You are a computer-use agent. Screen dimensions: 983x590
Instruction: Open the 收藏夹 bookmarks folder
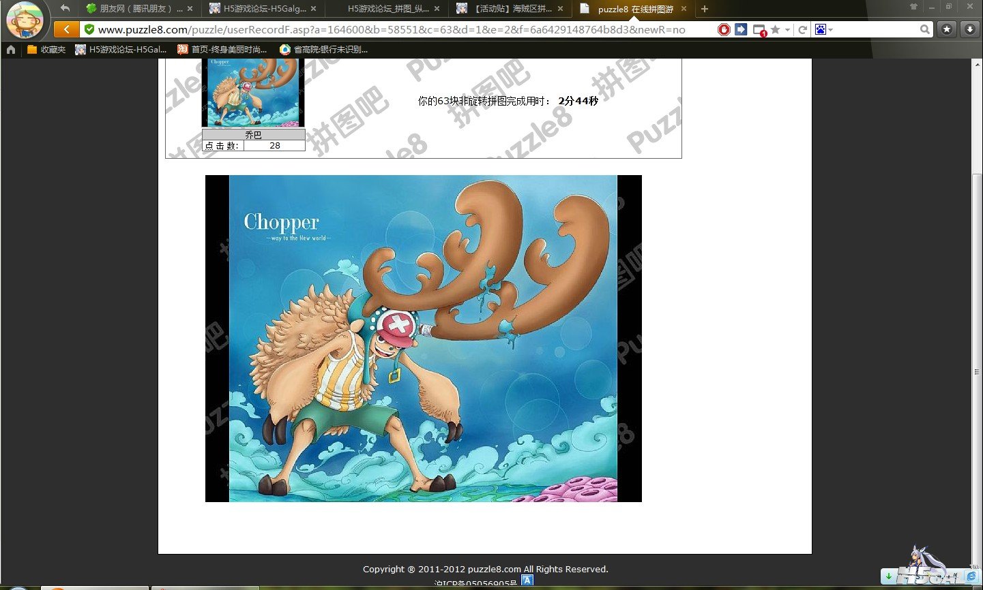click(x=46, y=49)
